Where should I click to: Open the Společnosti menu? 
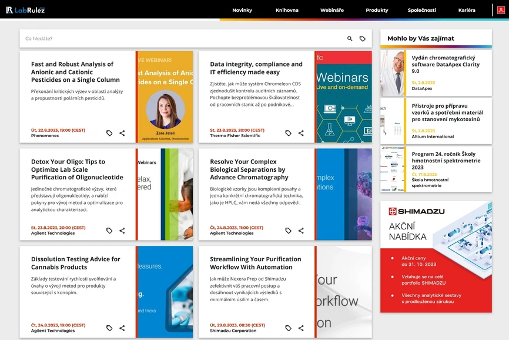421,10
